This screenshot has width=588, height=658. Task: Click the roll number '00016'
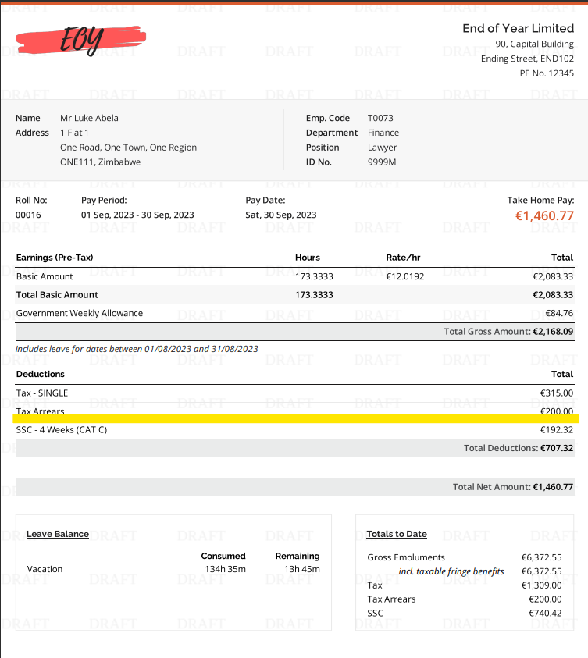pyautogui.click(x=28, y=215)
